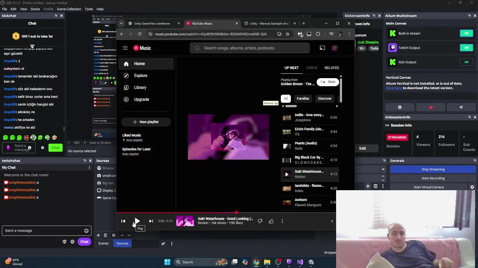Click Stop Streaming button

[433, 169]
